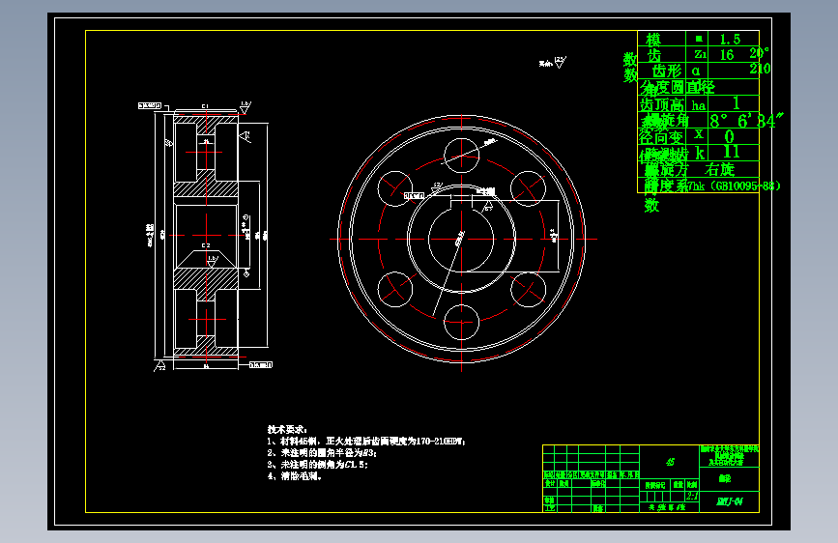The width and height of the screenshot is (838, 543).
Task: Click the '右旋' helix direction text
Action: 720,170
